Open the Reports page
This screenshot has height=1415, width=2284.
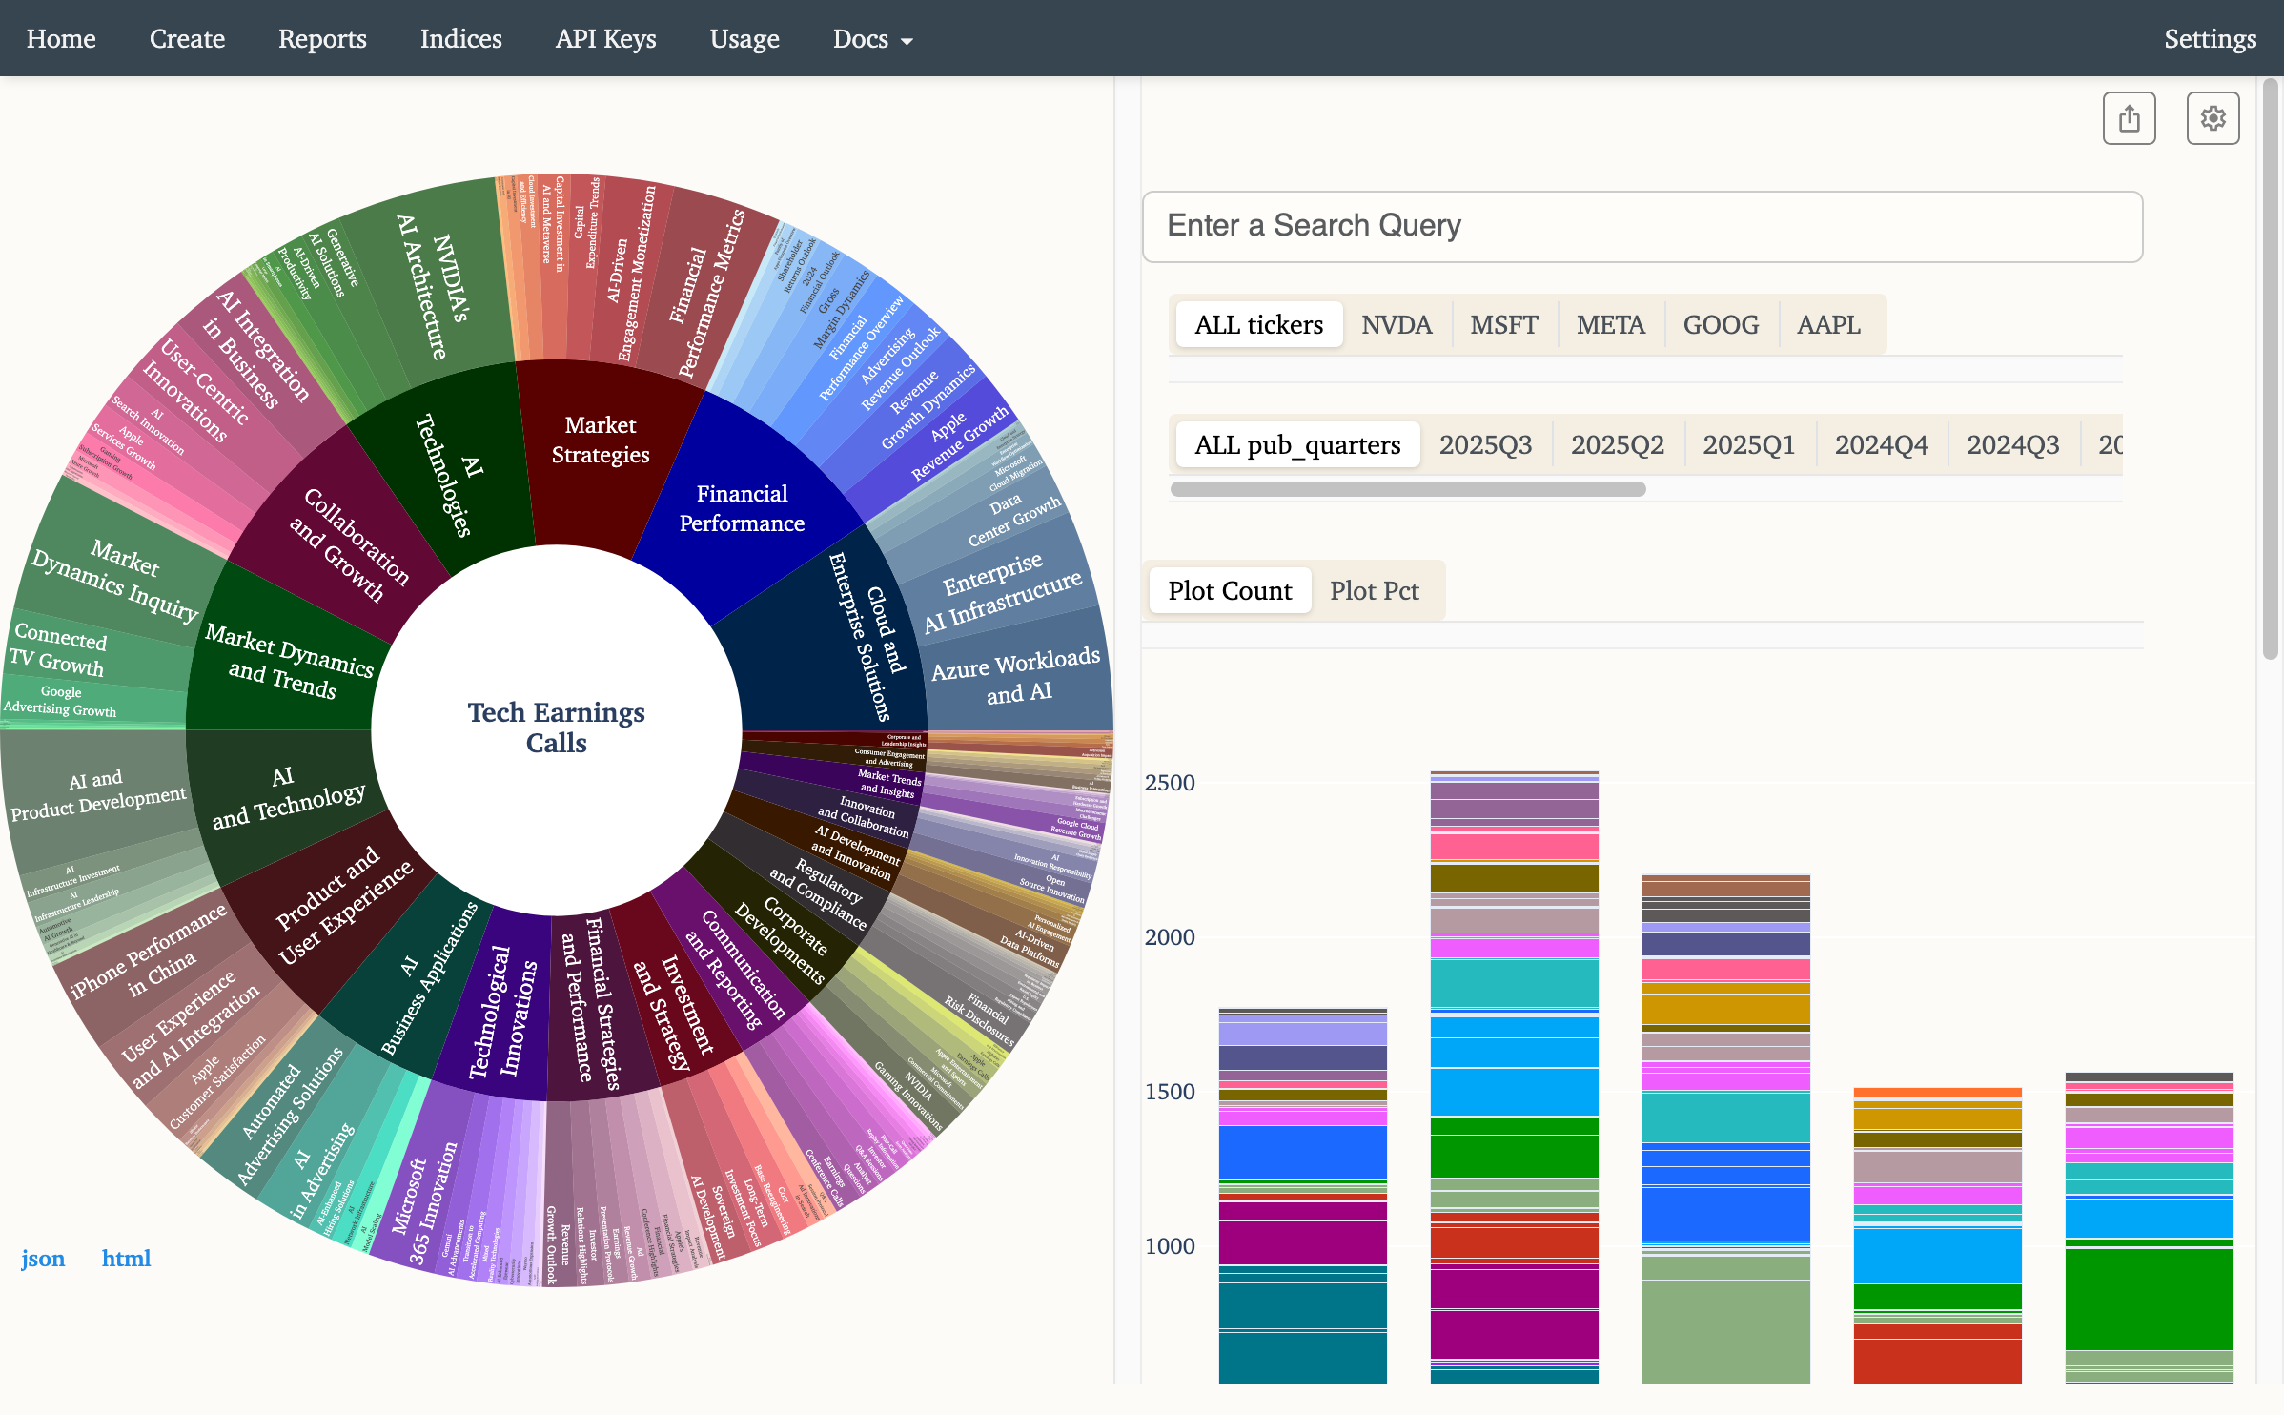[322, 39]
